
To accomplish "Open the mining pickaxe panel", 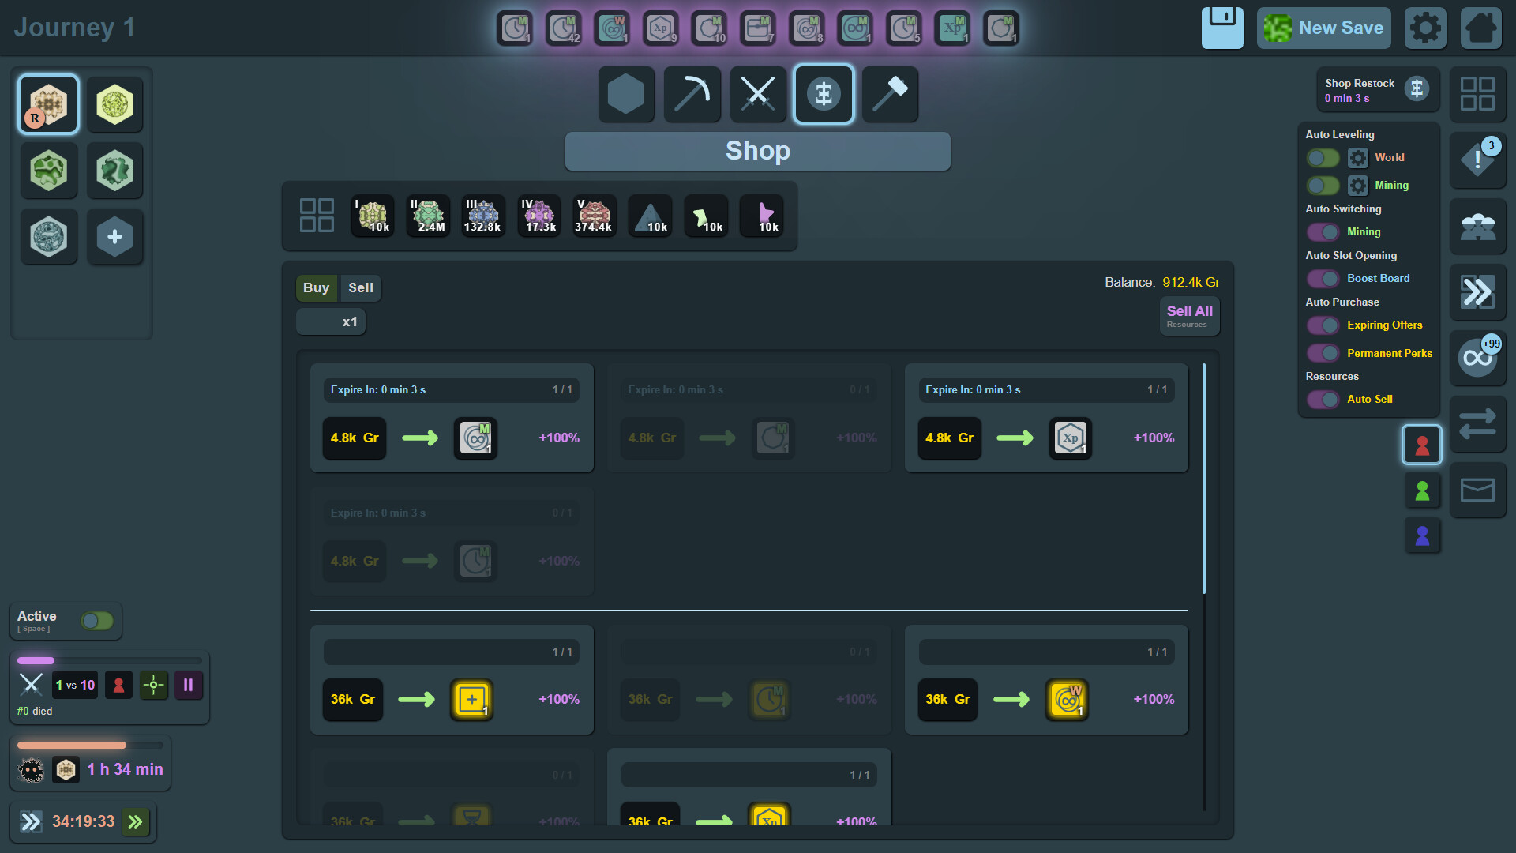I will click(692, 94).
